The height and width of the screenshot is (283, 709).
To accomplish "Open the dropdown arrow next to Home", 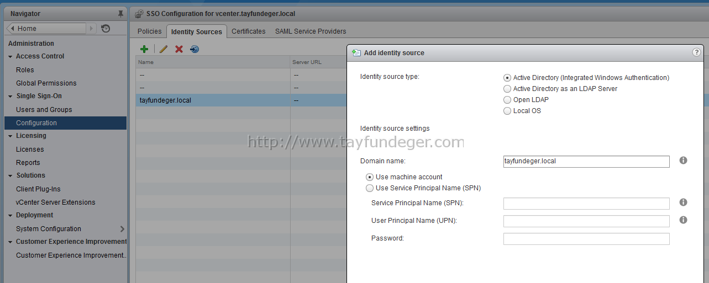I will coord(92,29).
